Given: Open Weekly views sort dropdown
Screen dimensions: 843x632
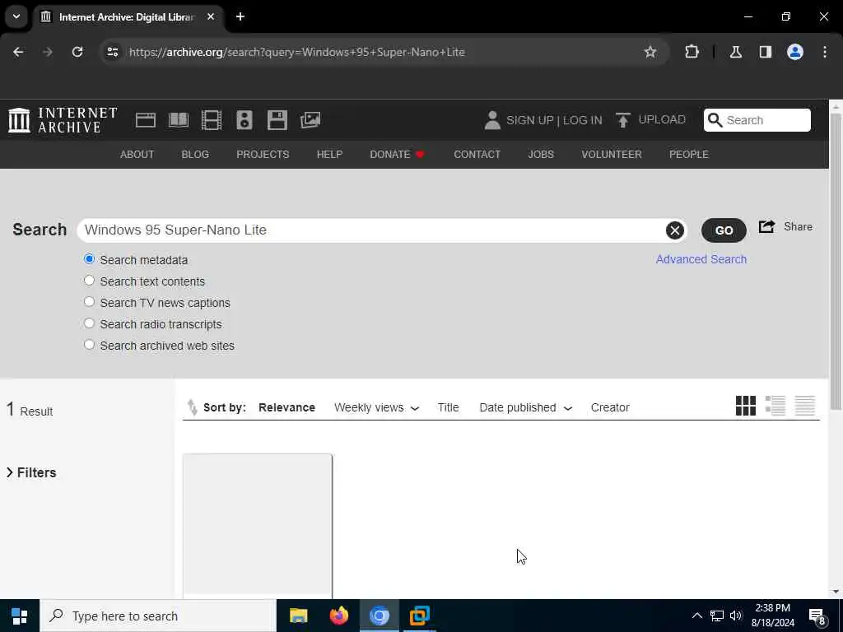Looking at the screenshot, I should [x=376, y=407].
